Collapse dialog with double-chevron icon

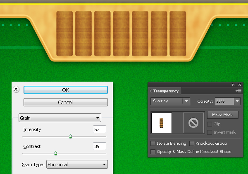point(16,89)
